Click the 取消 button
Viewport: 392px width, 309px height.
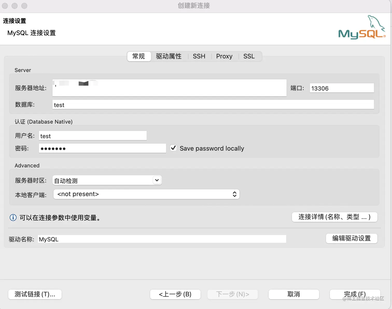(x=294, y=294)
